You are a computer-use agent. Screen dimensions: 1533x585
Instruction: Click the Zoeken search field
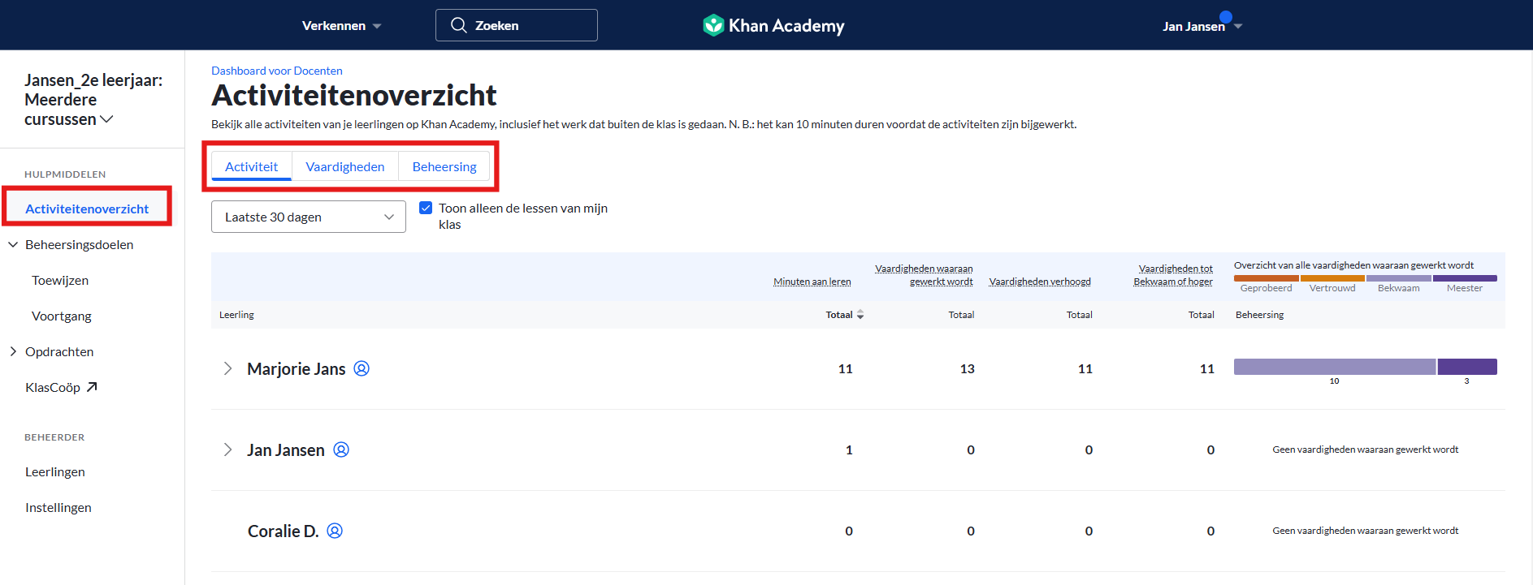point(517,25)
